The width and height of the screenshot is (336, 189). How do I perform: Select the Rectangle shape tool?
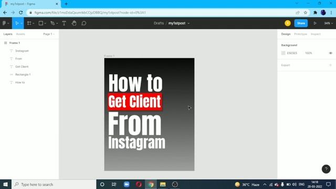[x=41, y=23]
